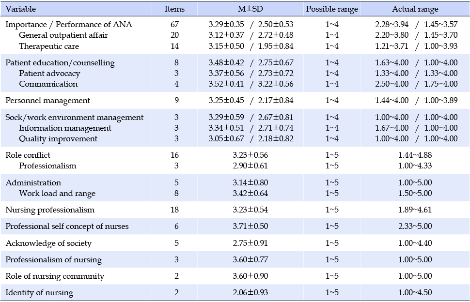Select the Therapeutic care label
This screenshot has width=470, height=302.
point(49,46)
